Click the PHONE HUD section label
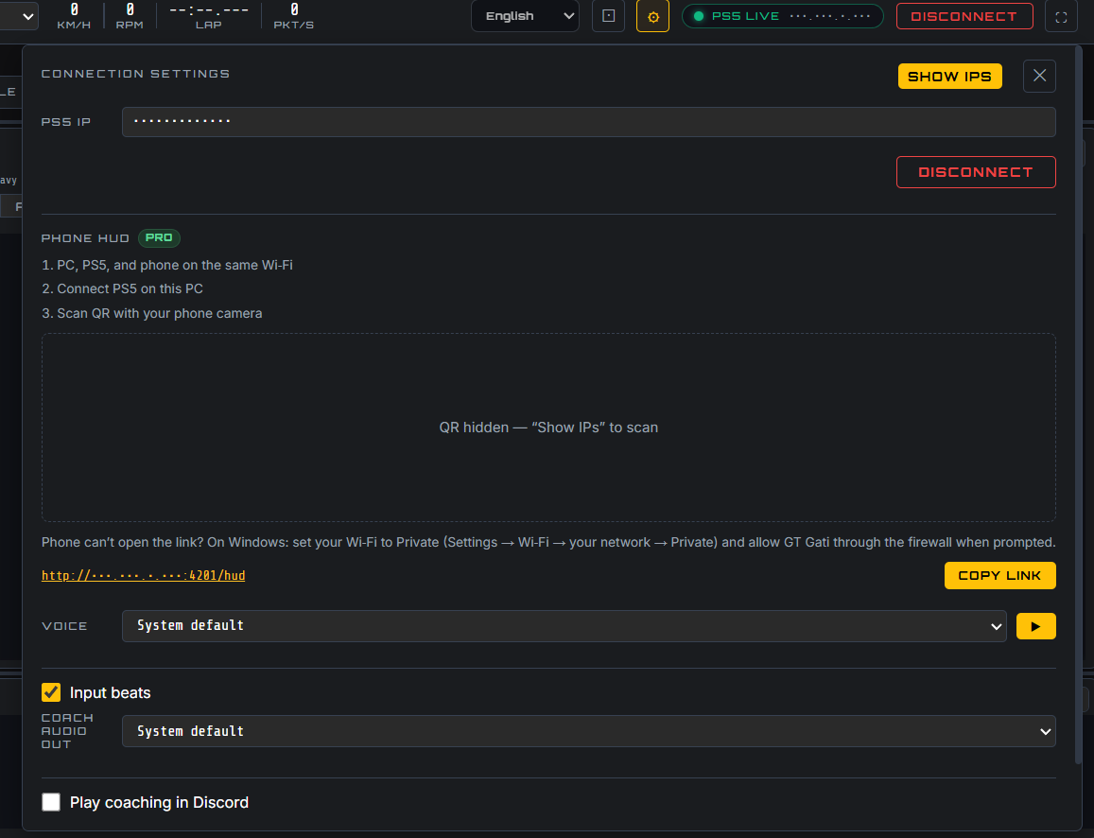Screen dimensions: 1094x838 (x=85, y=238)
